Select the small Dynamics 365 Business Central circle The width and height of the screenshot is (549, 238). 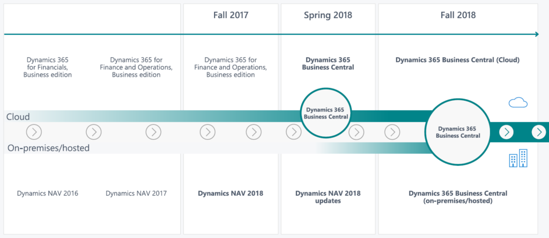pos(326,113)
